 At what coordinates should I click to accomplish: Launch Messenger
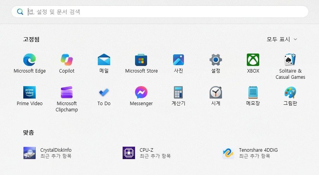(x=141, y=92)
